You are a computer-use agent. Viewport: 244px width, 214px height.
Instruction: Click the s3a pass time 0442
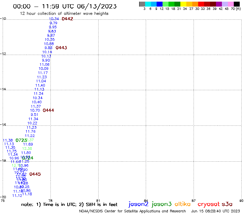pyautogui.click(x=67, y=19)
